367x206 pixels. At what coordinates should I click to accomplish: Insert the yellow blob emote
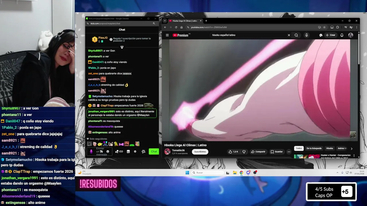100,144
